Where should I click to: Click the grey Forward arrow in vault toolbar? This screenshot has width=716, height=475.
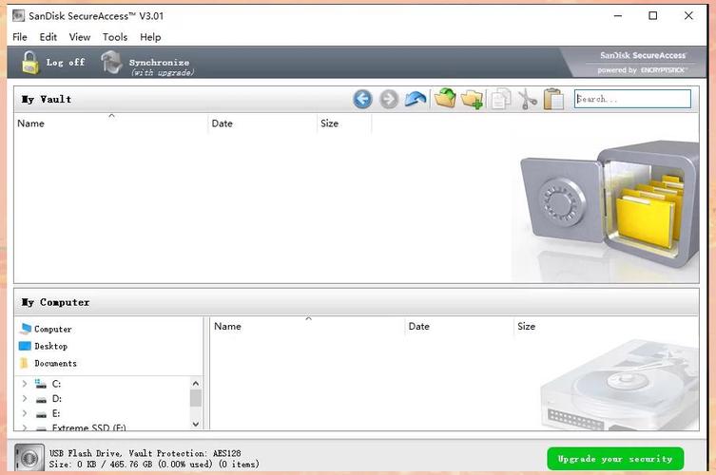[388, 99]
